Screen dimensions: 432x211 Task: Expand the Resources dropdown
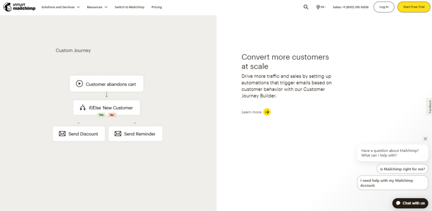click(97, 7)
